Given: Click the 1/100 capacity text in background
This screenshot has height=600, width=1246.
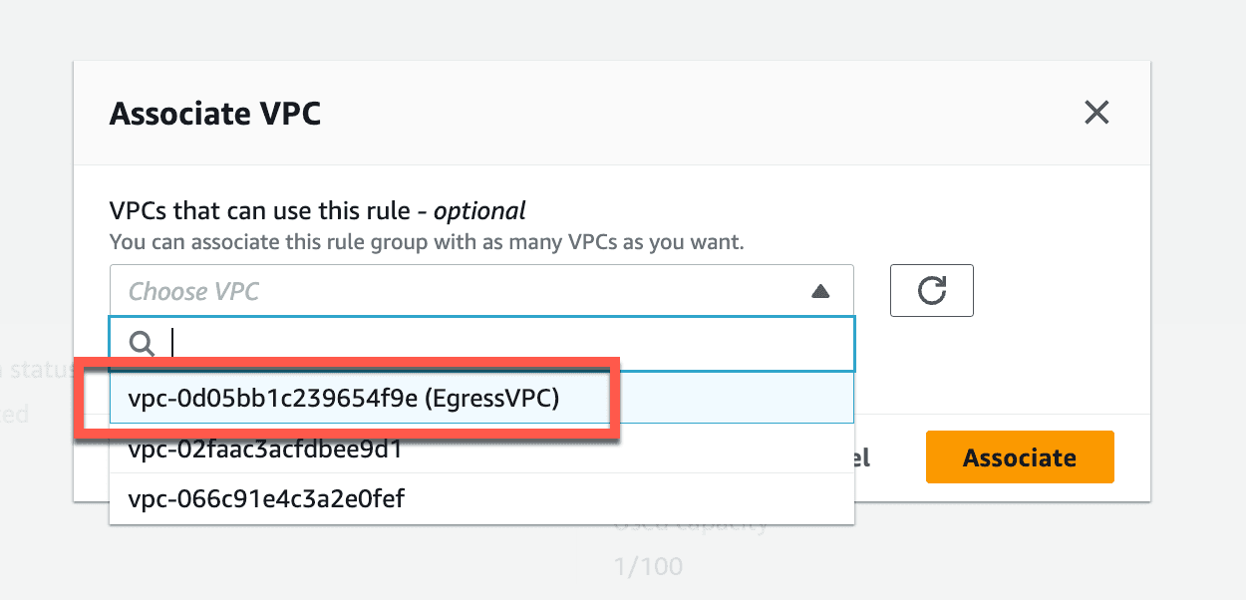Looking at the screenshot, I should coord(648,567).
